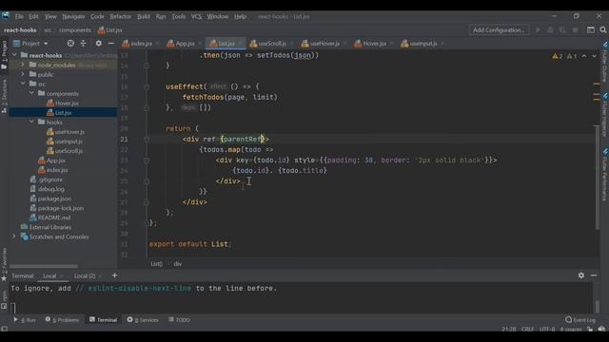Open the Problems tool window
The width and height of the screenshot is (609, 342).
click(62, 320)
